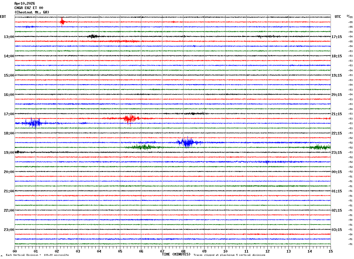Select the 19:00 EDT row label

click(x=9, y=153)
